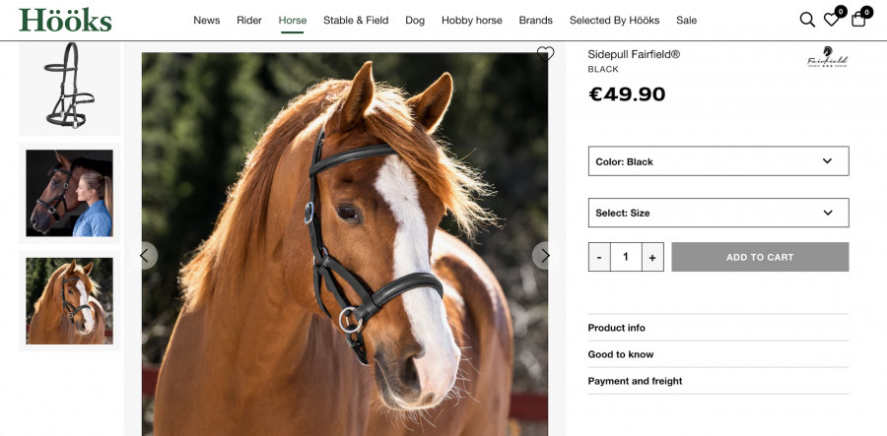887x436 pixels.
Task: Add product to favorites with heart icon
Action: coord(545,55)
